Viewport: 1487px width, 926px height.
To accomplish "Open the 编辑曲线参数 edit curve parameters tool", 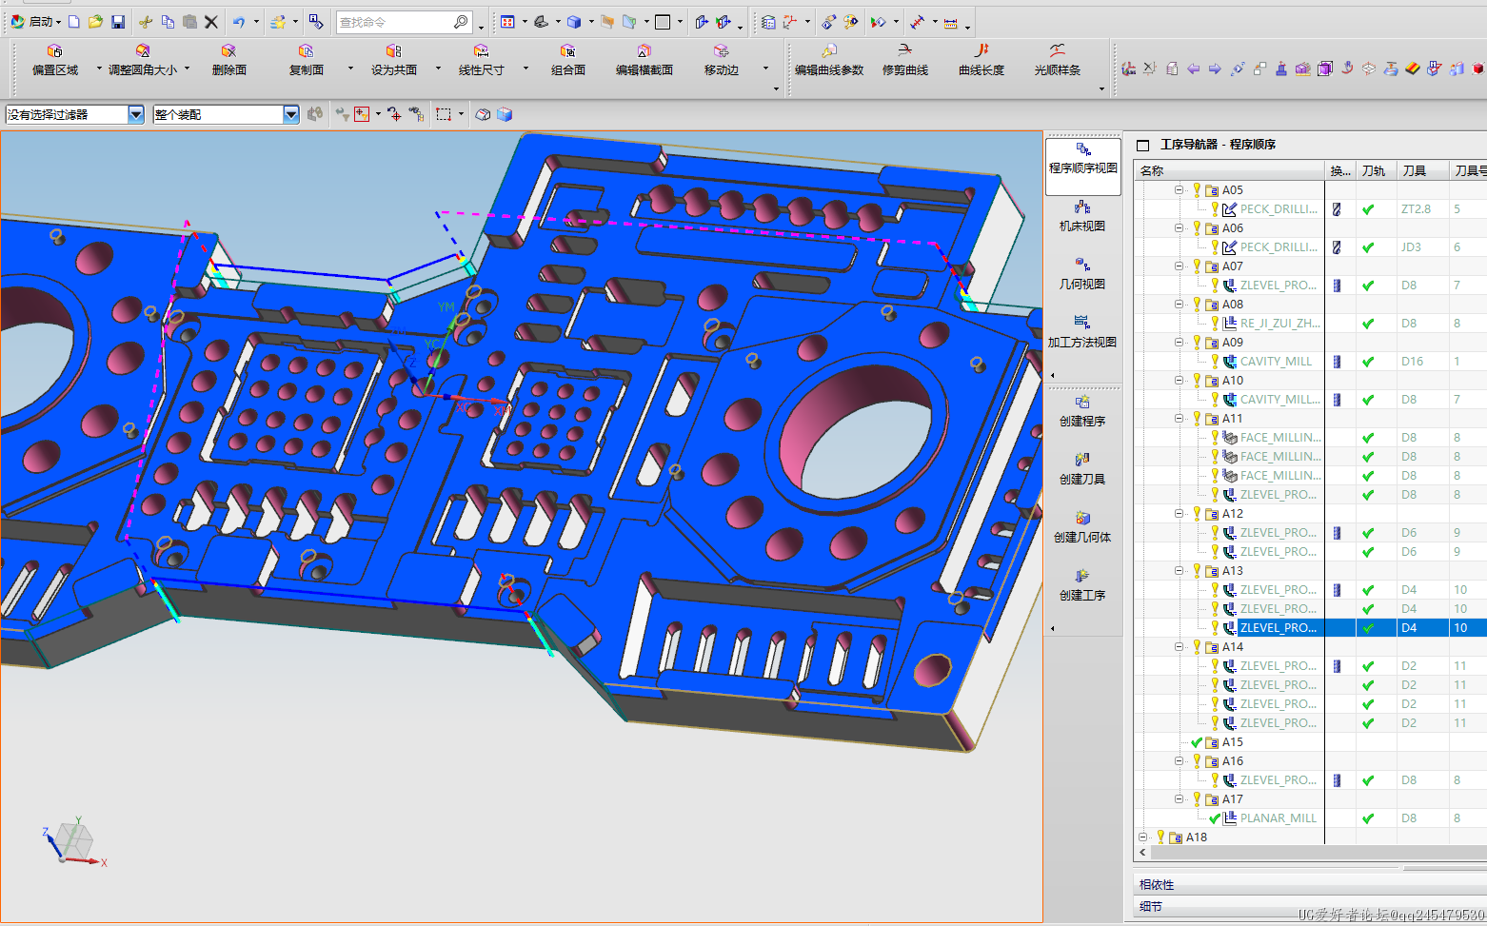I will click(x=829, y=60).
